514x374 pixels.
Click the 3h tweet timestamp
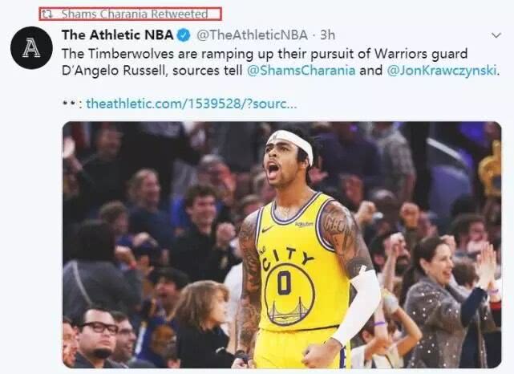[327, 35]
